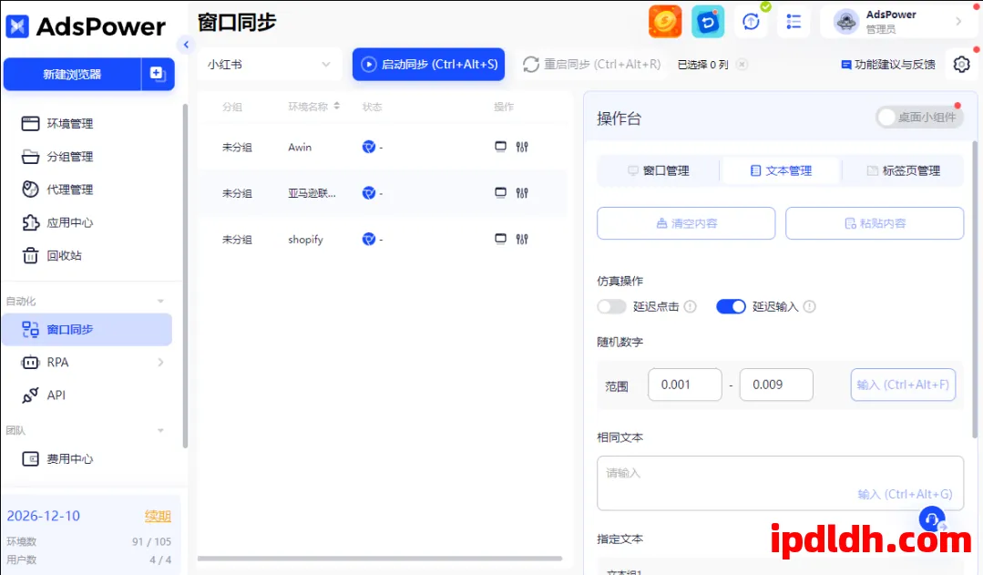This screenshot has height=575, width=983.
Task: Collapse the 自动化 section arrow
Action: tap(160, 301)
